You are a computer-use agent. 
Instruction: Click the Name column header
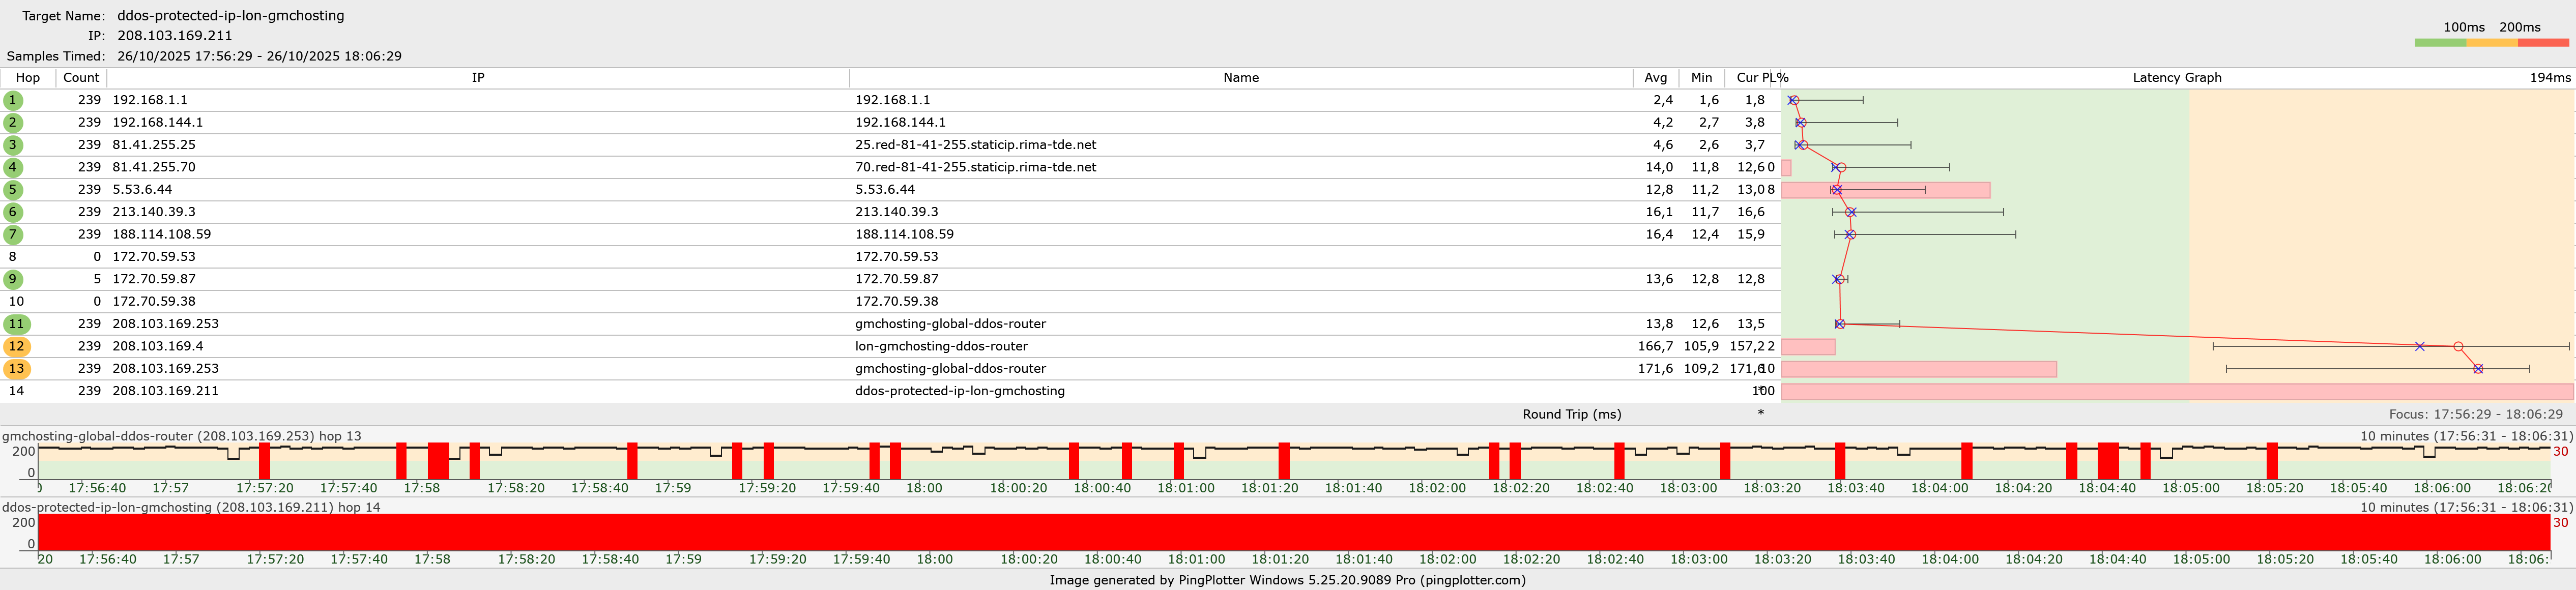[x=1240, y=78]
